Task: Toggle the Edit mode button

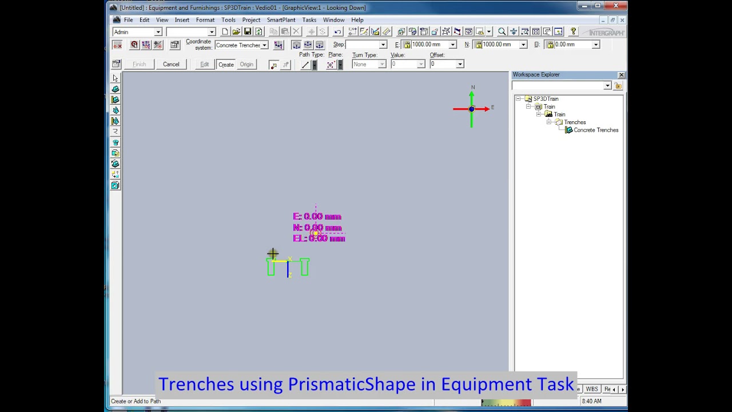Action: 204,65
